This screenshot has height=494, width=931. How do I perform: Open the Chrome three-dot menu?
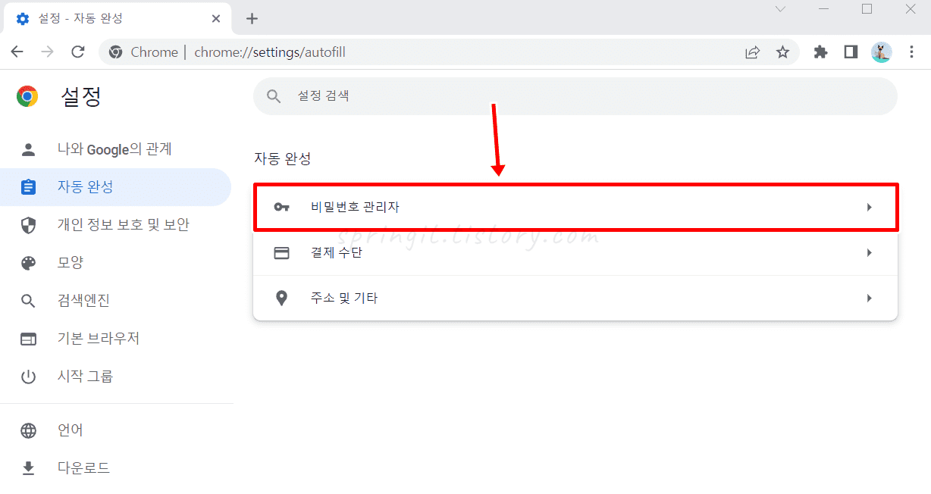coord(911,52)
